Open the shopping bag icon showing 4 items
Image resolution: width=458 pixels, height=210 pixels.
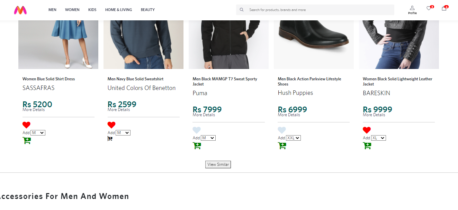444,9
